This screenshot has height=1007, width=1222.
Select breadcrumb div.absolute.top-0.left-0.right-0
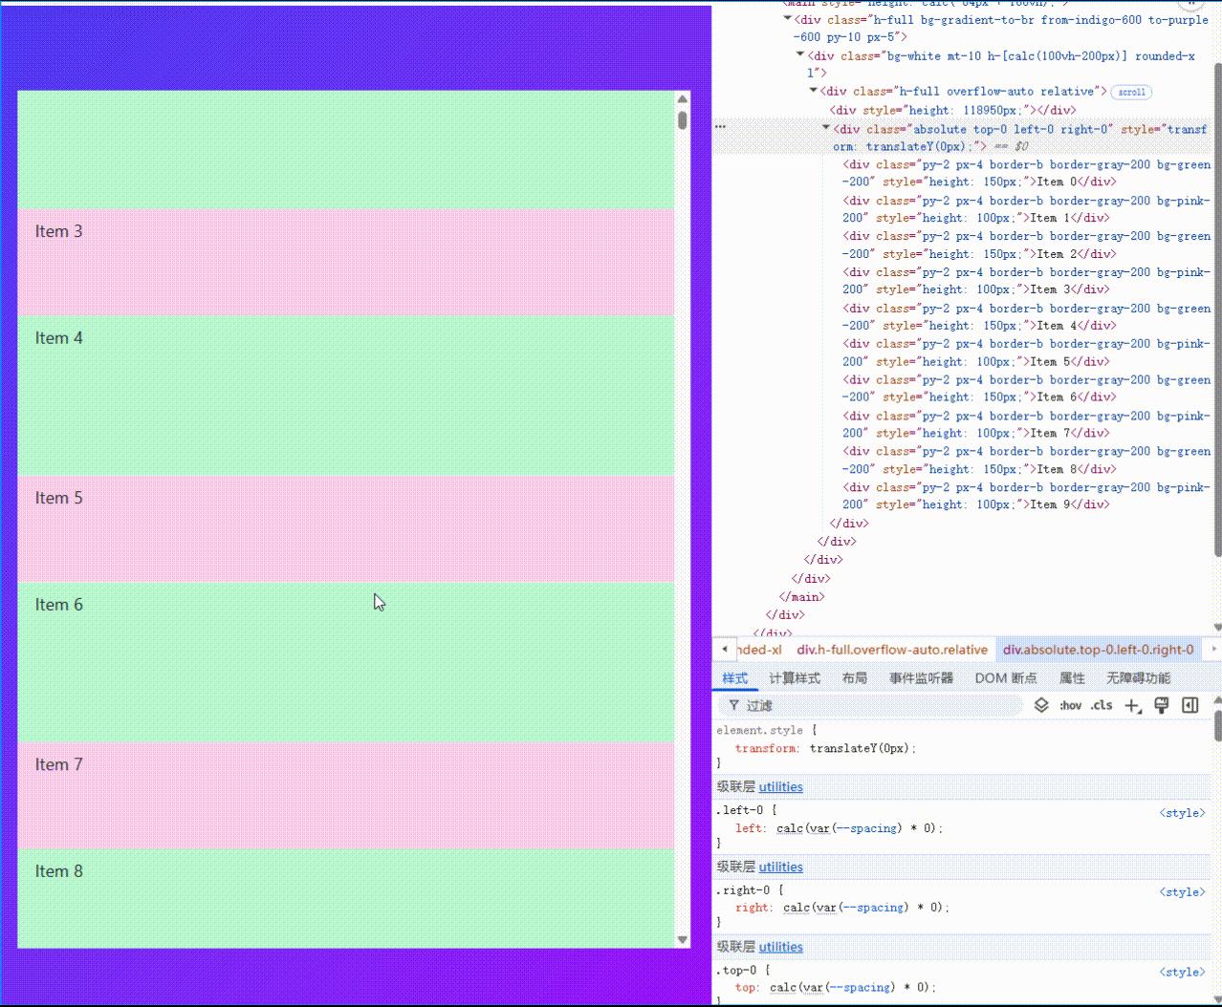[x=1098, y=650]
